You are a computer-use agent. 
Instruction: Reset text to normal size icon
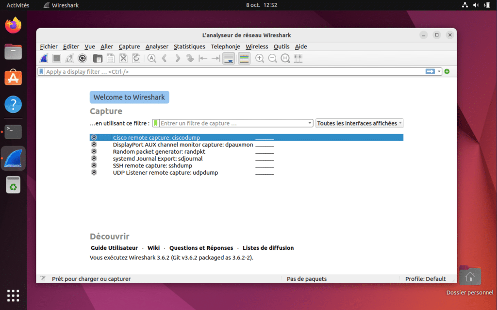coord(285,58)
